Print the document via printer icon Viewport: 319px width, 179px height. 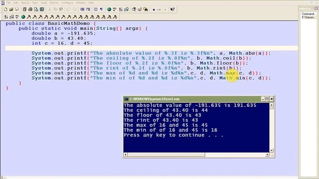pos(30,9)
